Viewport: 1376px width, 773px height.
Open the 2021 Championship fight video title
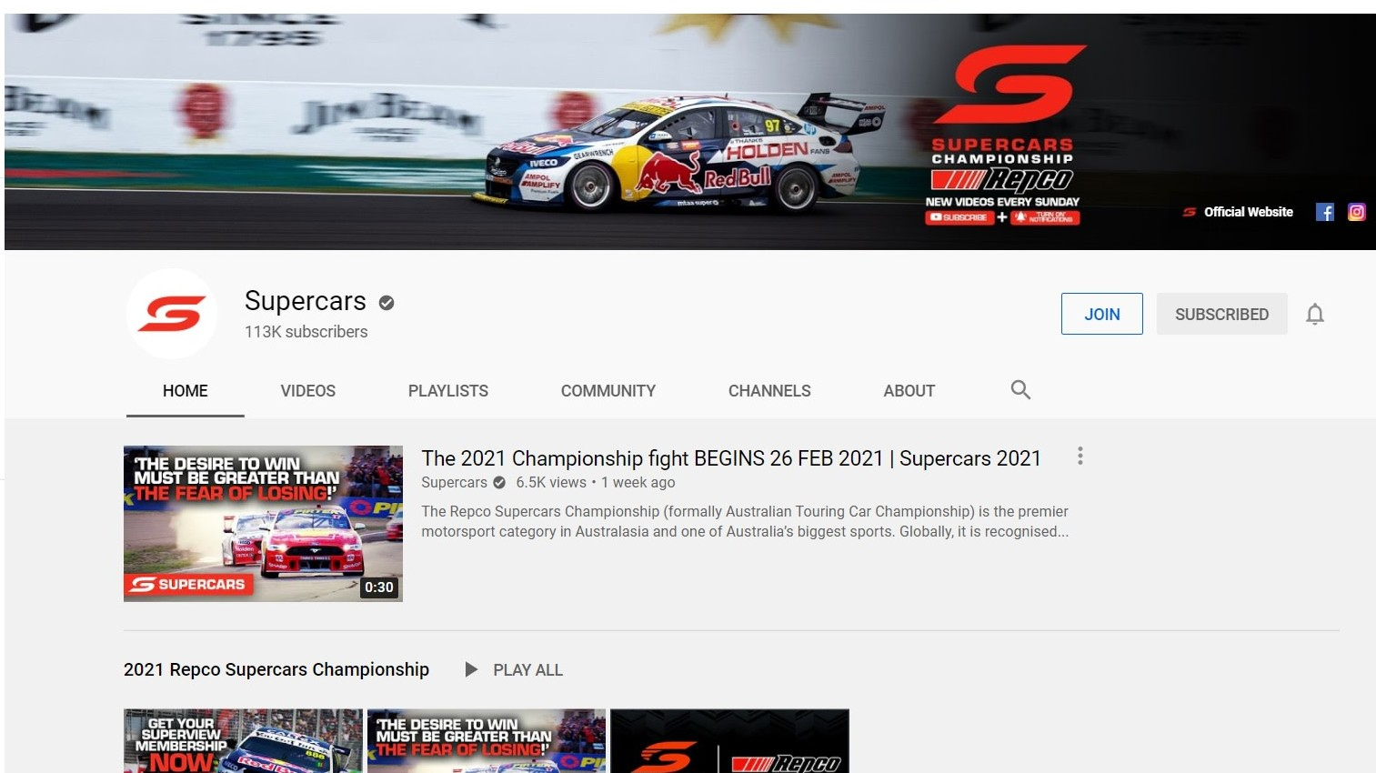730,458
